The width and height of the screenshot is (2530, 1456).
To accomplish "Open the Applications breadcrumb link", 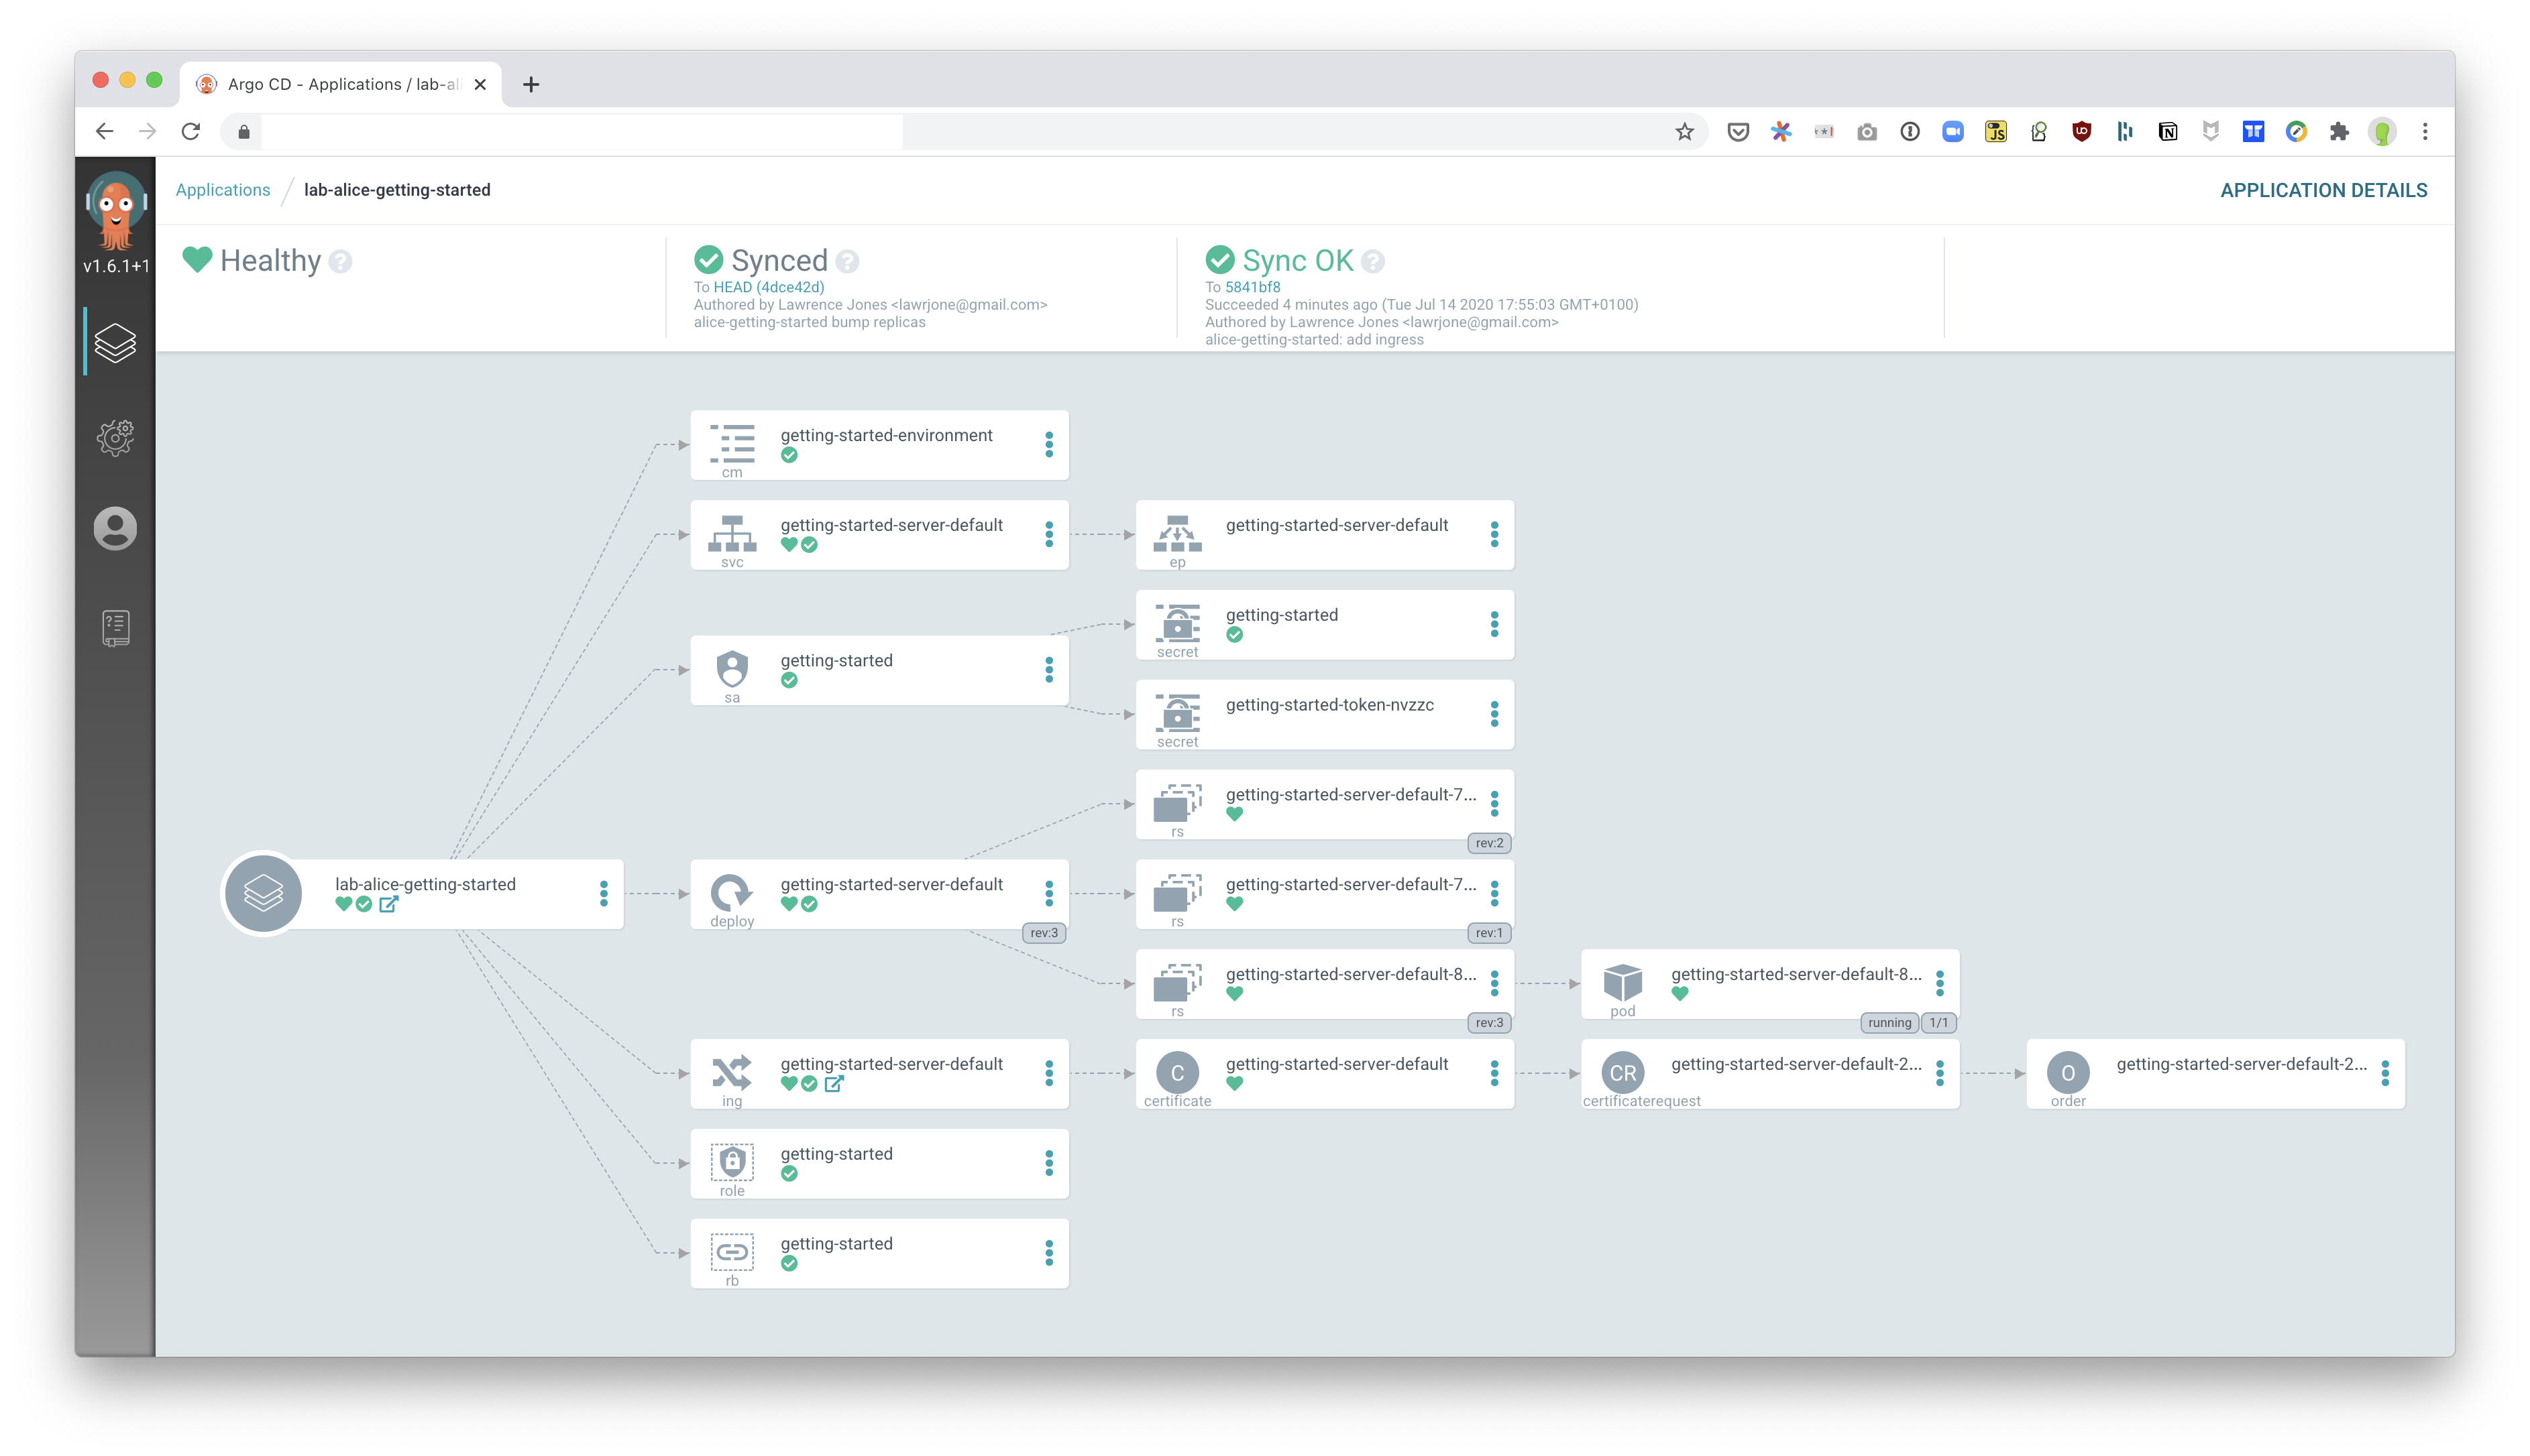I will (x=223, y=190).
